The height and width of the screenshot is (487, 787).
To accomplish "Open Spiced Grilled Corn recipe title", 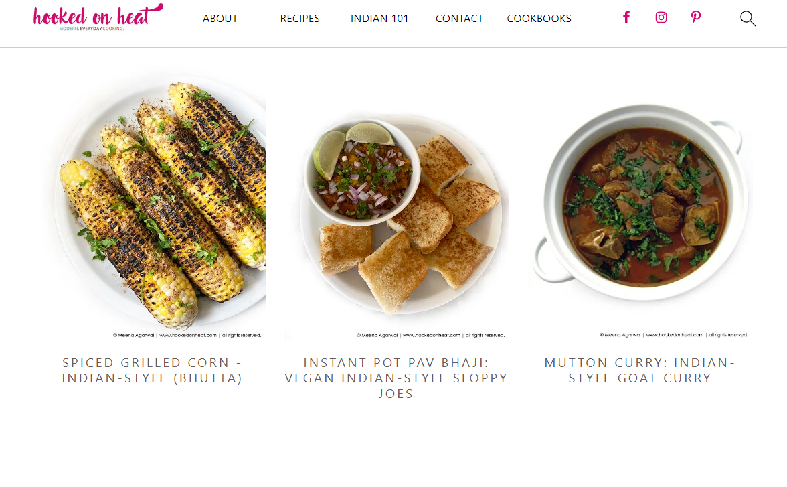I will pos(153,370).
